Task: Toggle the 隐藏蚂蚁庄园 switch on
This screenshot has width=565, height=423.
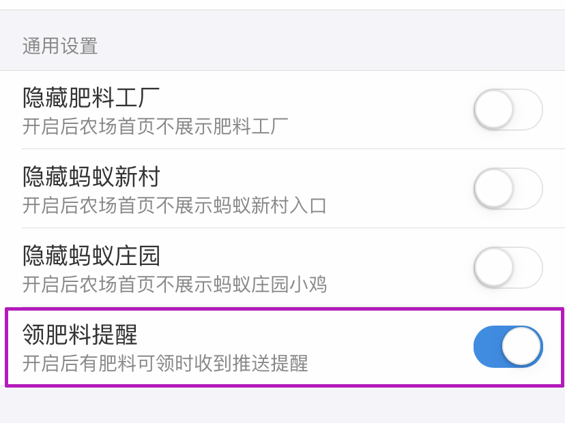Action: tap(508, 268)
